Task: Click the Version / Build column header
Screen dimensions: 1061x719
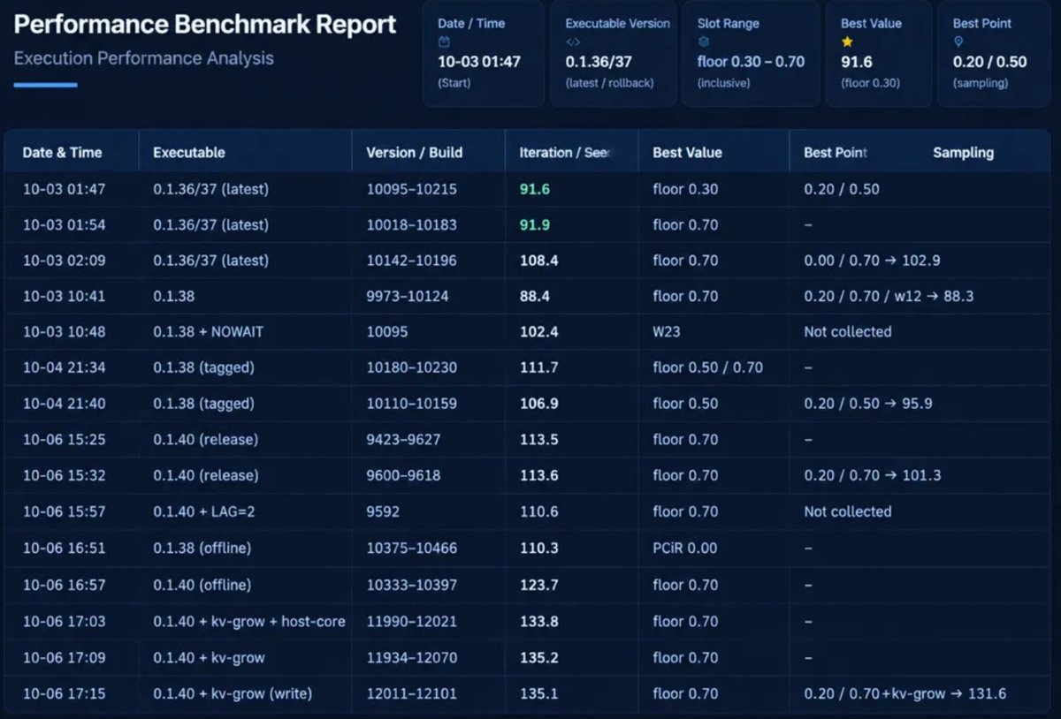Action: point(414,153)
